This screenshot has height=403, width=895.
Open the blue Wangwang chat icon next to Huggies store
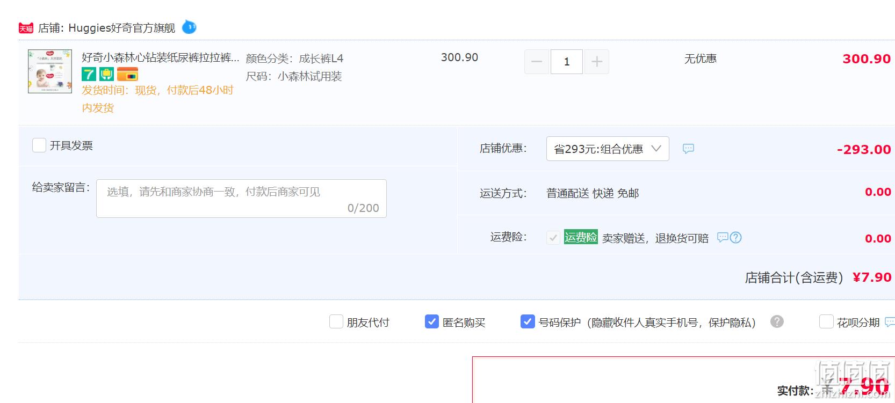(x=189, y=27)
